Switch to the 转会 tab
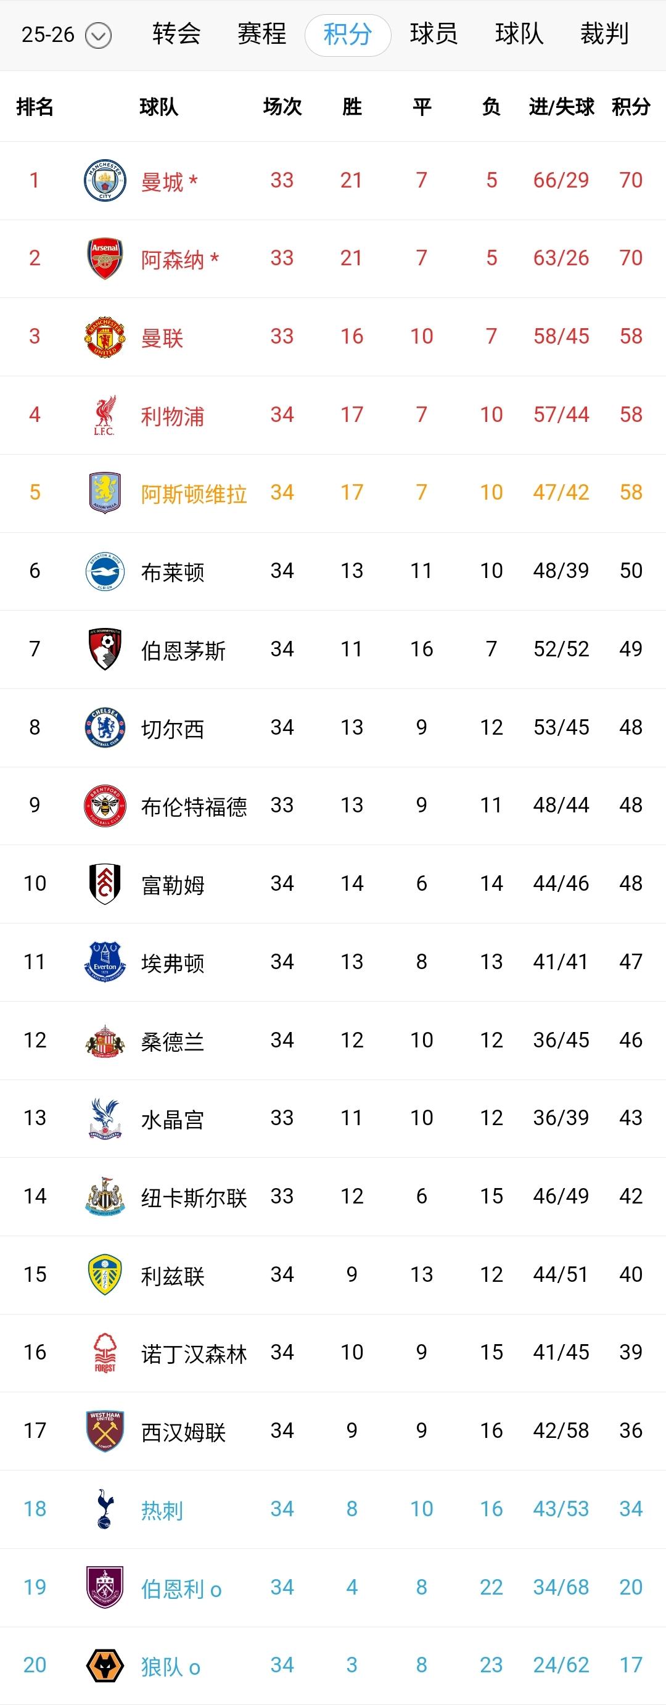Screen dimensions: 666x1705 coord(176,34)
